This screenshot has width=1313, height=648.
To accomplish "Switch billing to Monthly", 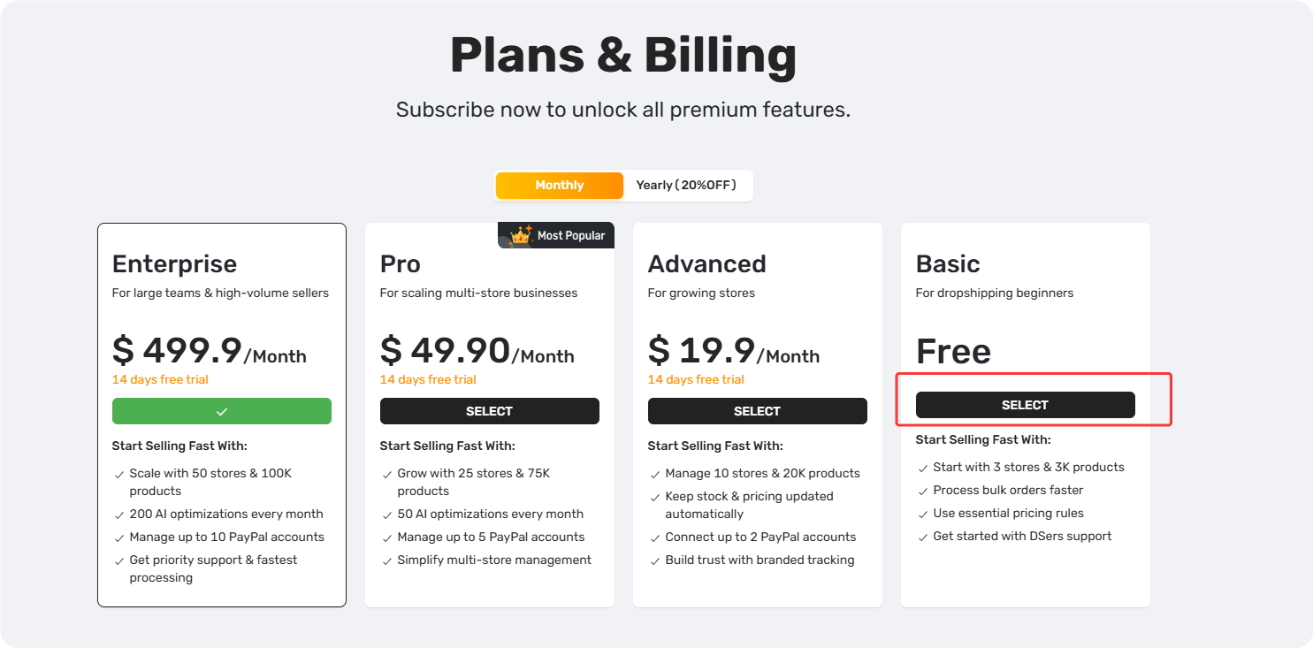I will 560,186.
